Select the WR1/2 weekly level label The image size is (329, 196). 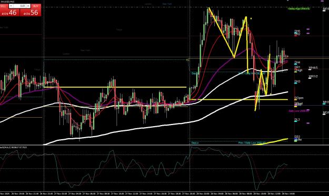[313, 76]
